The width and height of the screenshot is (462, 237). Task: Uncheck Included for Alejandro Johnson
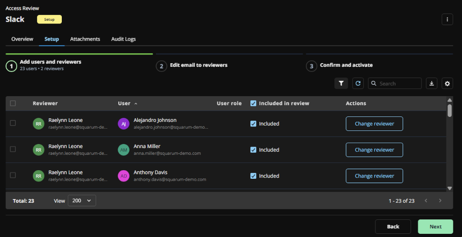coord(253,124)
